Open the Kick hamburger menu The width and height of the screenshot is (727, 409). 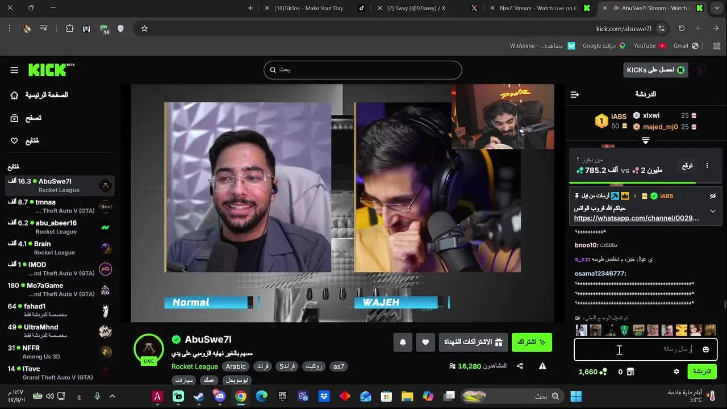[14, 70]
